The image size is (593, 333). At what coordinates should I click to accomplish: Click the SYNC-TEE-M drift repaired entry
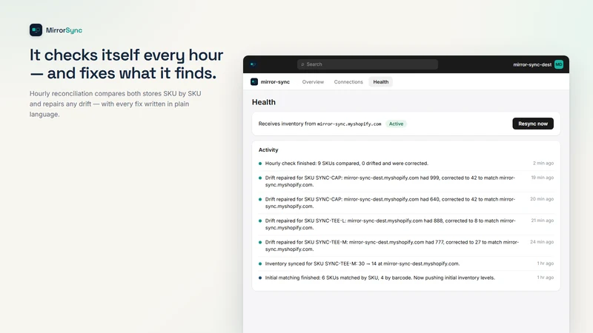tap(405, 246)
